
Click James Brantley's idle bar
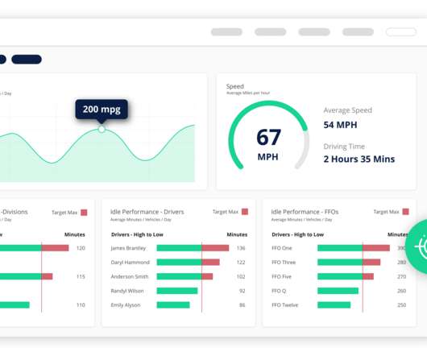tap(193, 248)
